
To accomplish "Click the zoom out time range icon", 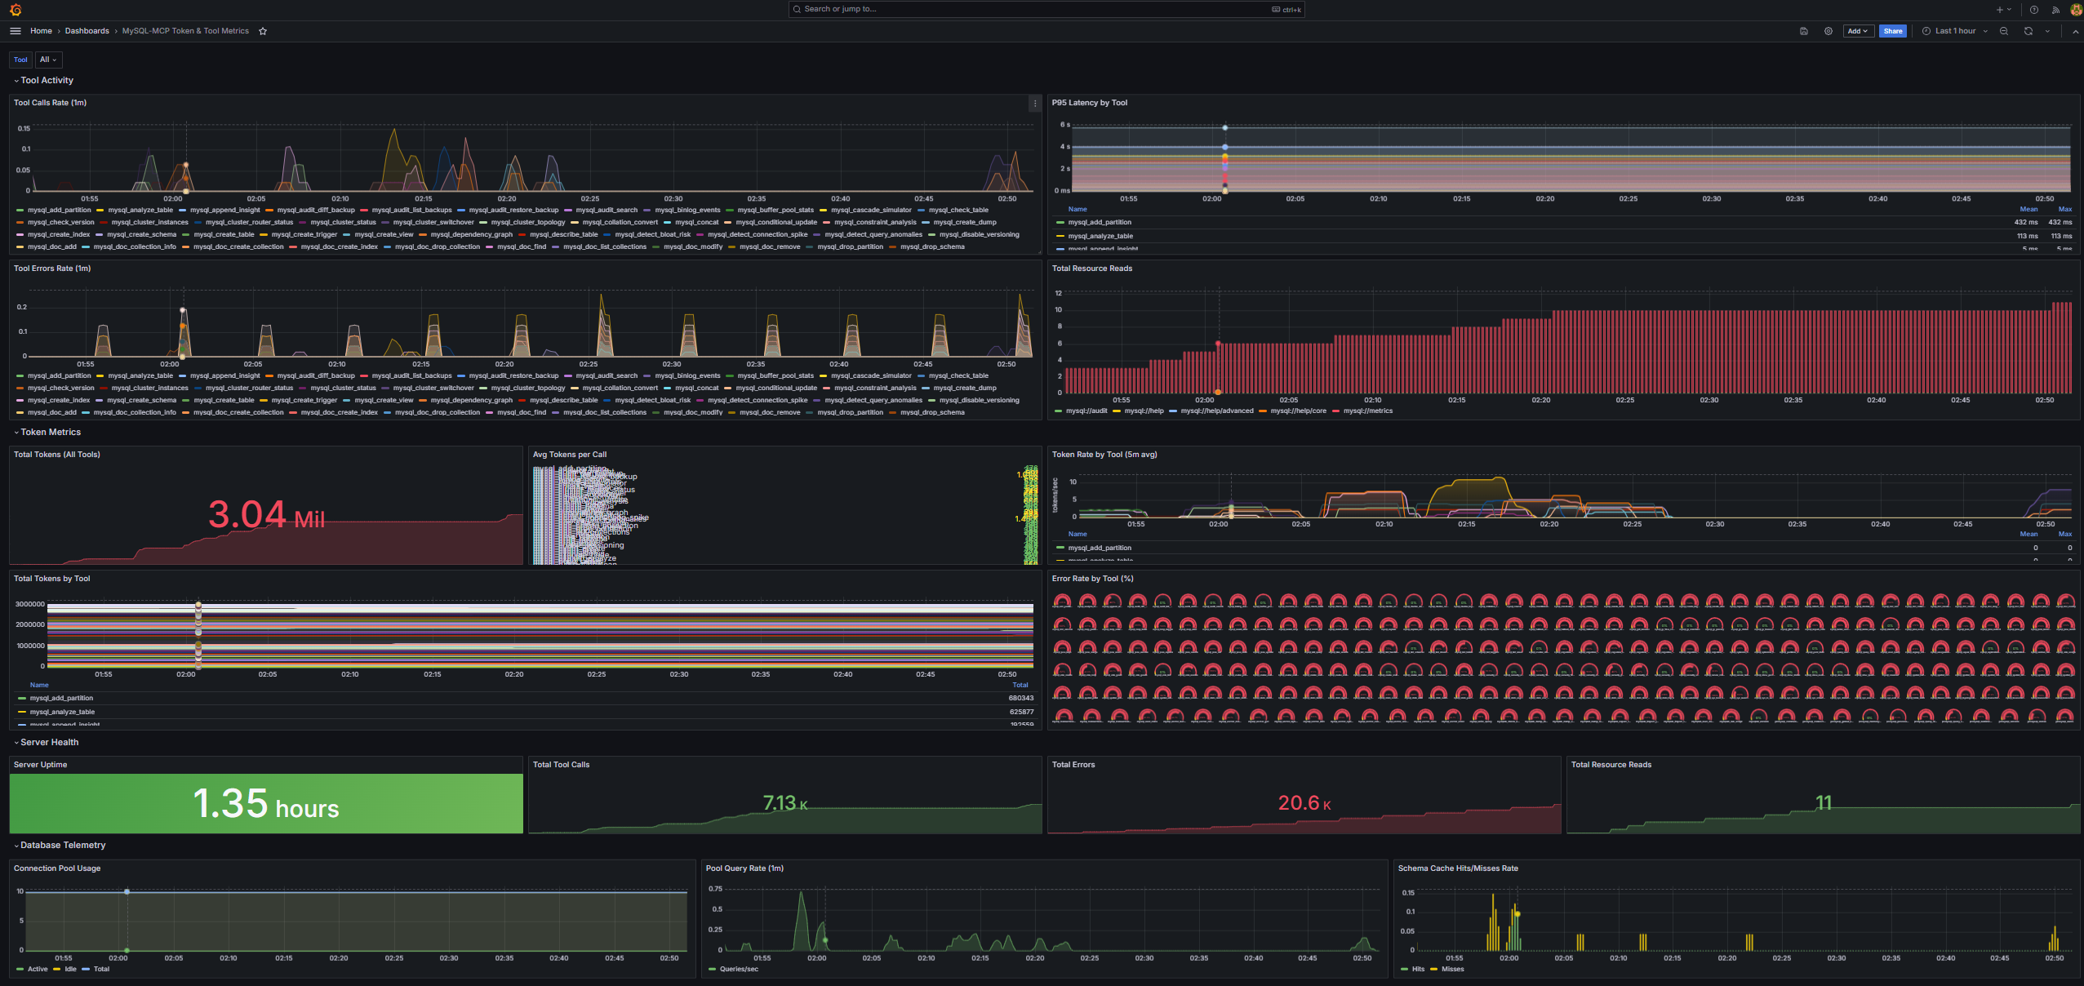I will click(x=2004, y=31).
